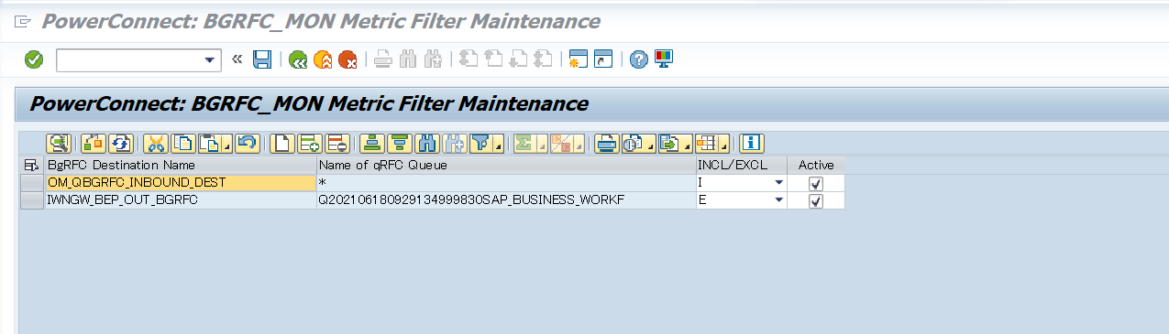
Task: Click the Sort ascending icon
Action: pos(371,143)
